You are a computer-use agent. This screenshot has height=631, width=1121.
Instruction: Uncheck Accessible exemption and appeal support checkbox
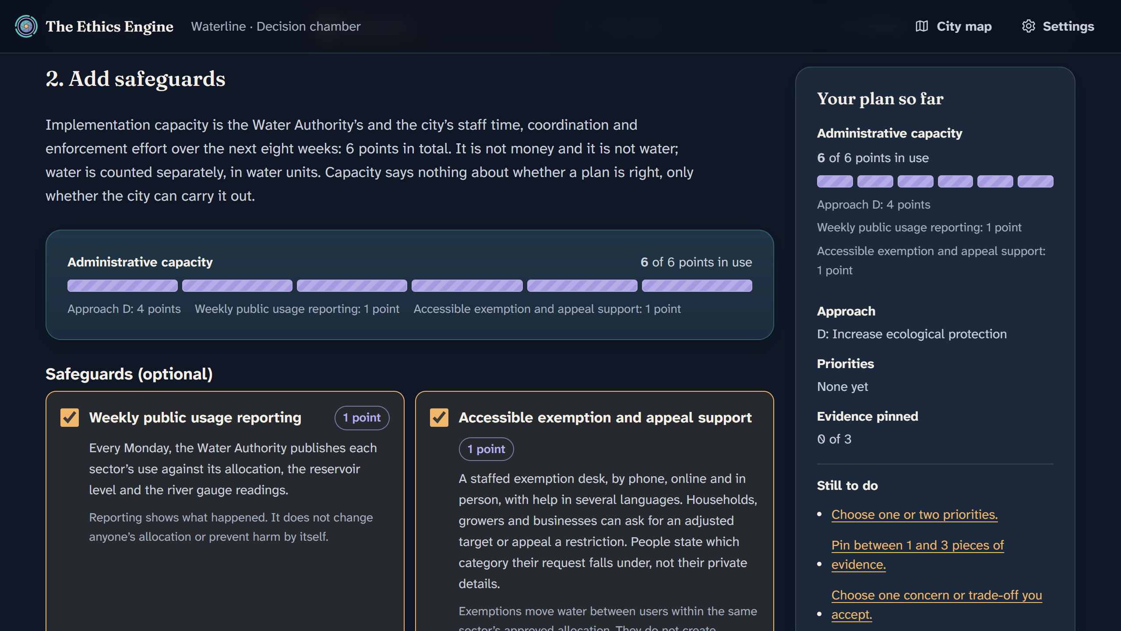coord(439,418)
